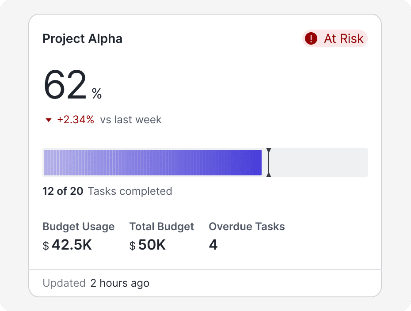Screen dimensions: 411x311
Task: Click the dollar sign beside 42.5K
Action: tap(46, 246)
